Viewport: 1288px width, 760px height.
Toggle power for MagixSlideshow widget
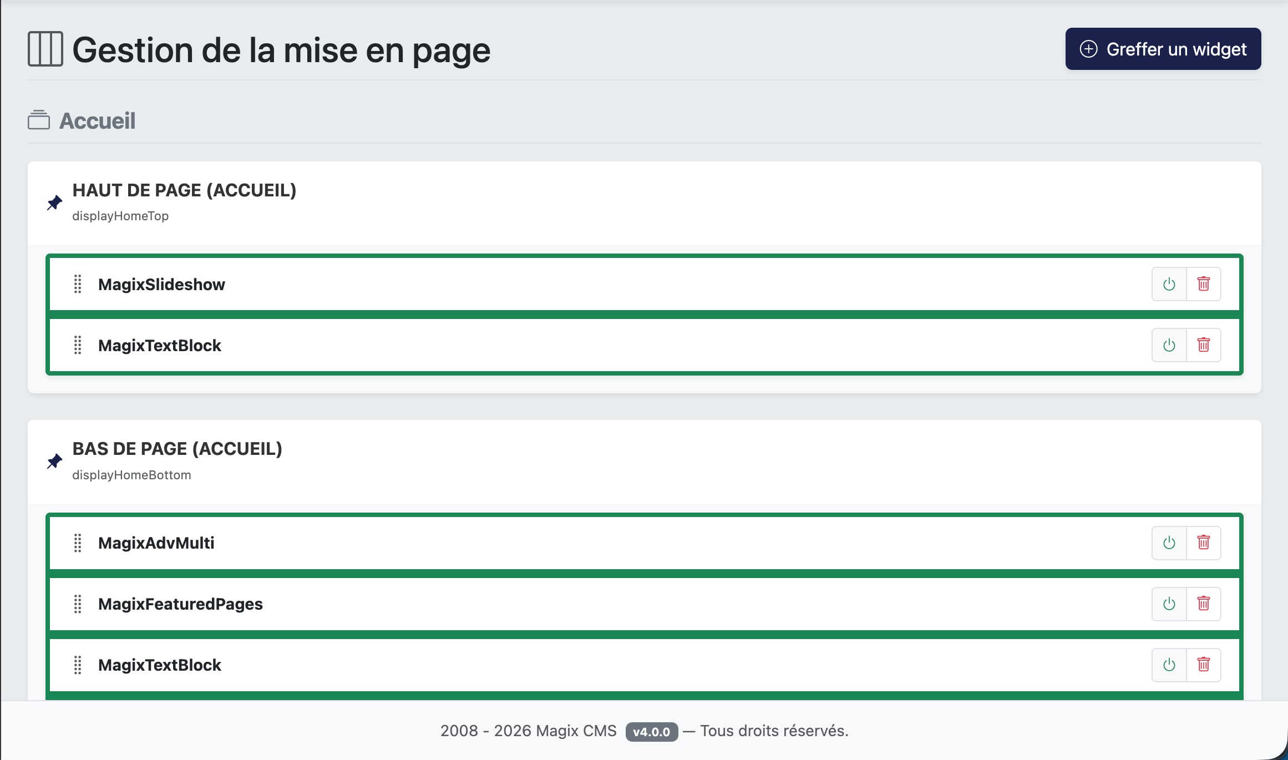click(1169, 284)
